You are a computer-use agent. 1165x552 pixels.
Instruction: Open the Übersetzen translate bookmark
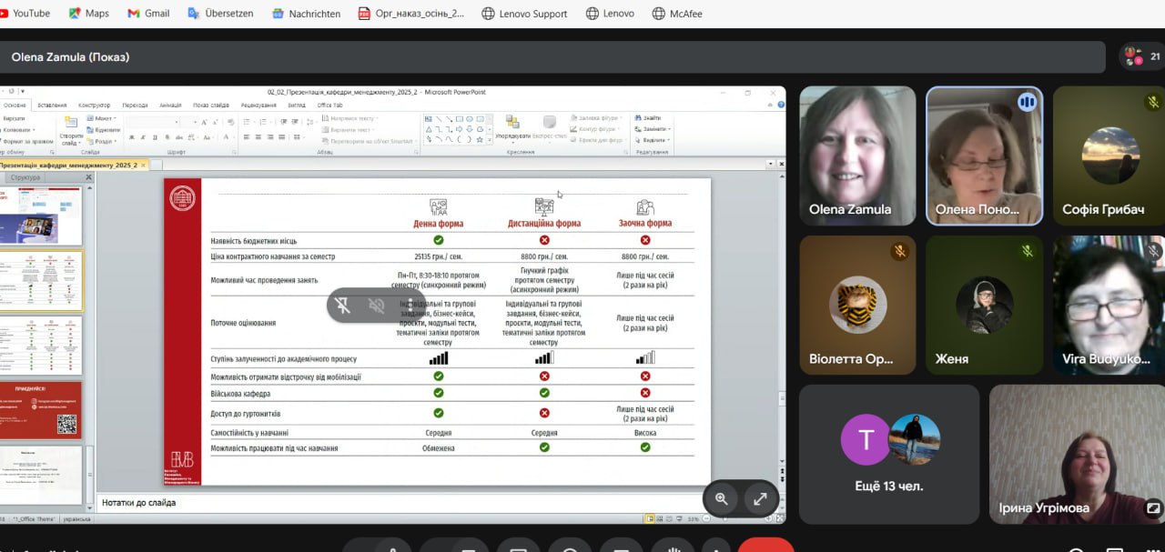click(221, 14)
